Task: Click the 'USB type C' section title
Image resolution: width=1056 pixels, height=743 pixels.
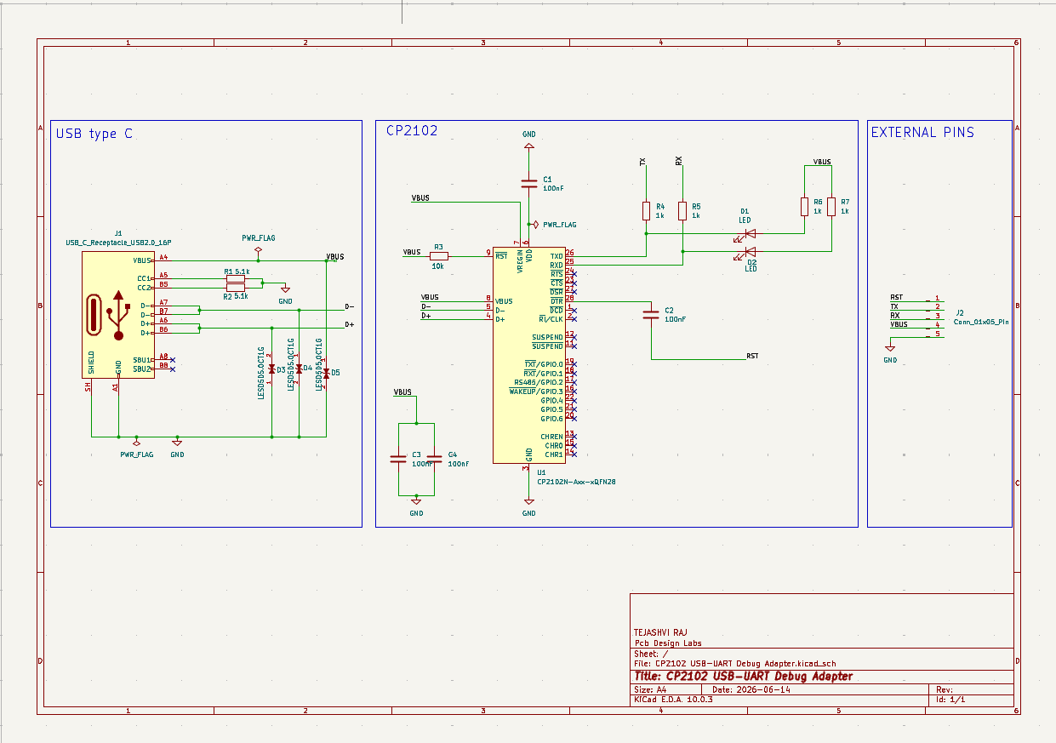Action: 94,134
